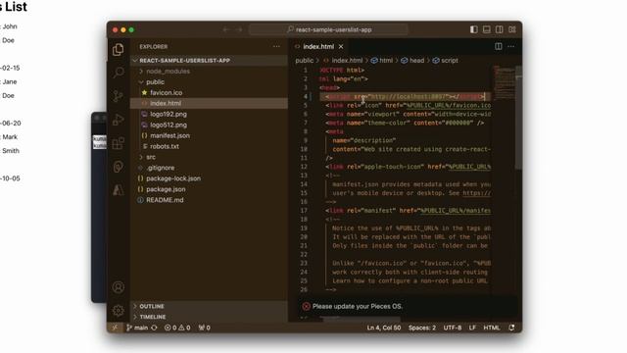Open Explorer Views and More Actions ellipsis
Image resolution: width=627 pixels, height=353 pixels.
pos(276,46)
